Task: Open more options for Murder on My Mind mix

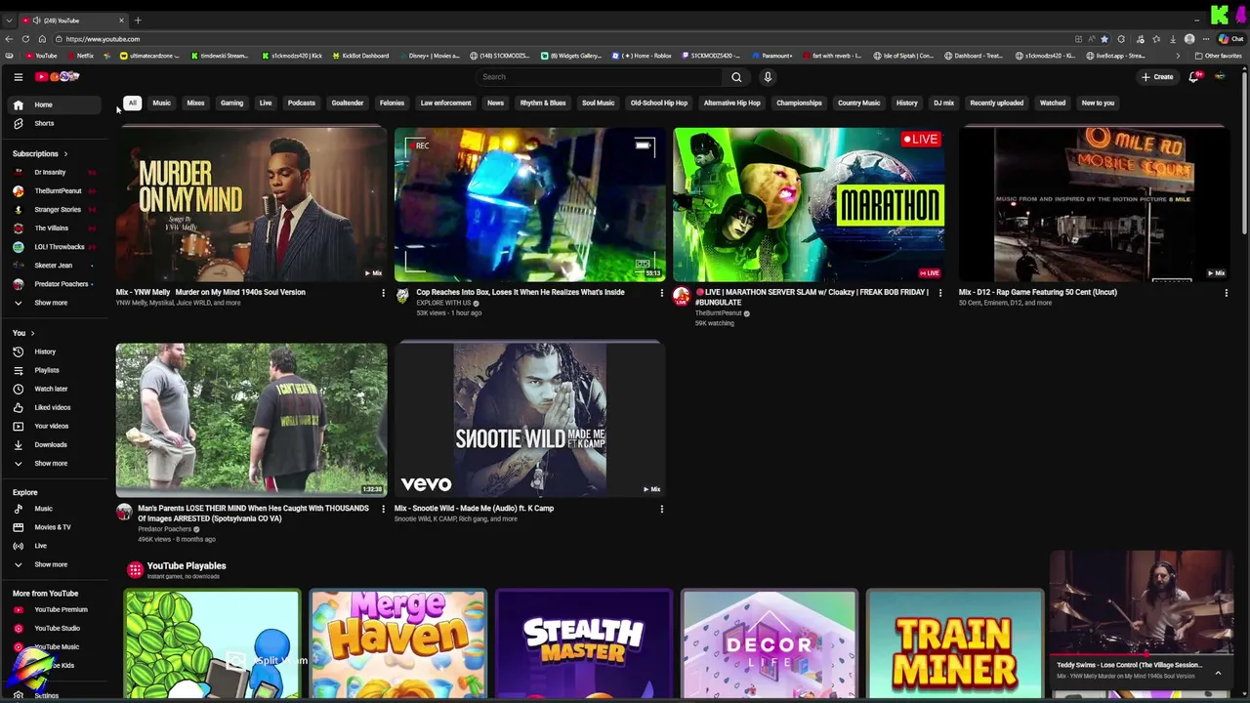Action: click(x=383, y=293)
